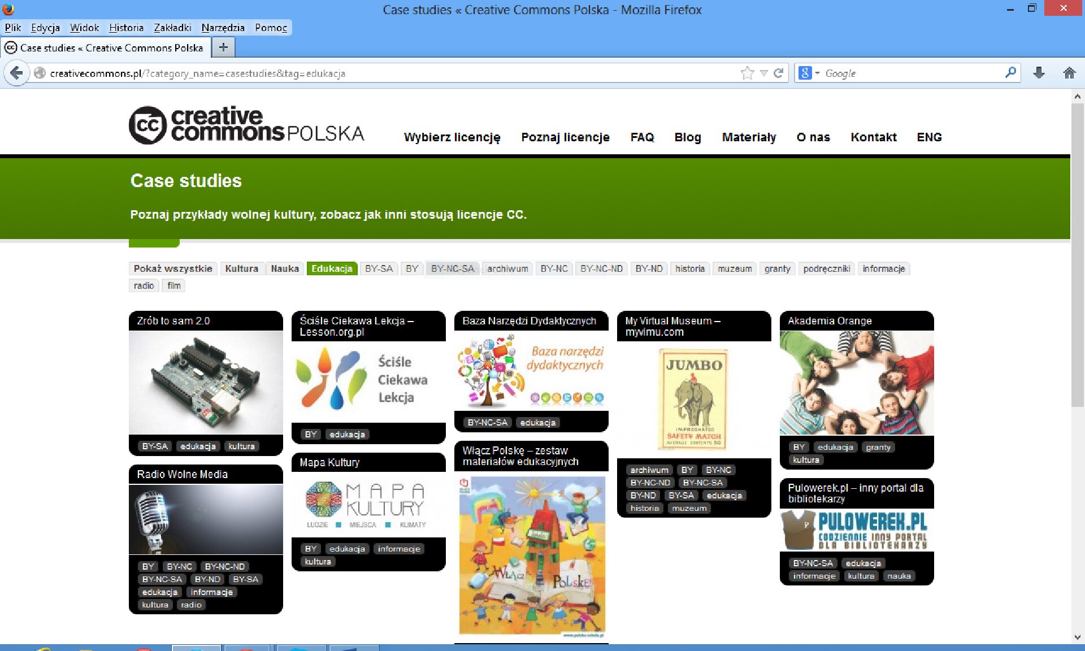Open Radio Wolne Media microphone thumbnail

pyautogui.click(x=206, y=519)
